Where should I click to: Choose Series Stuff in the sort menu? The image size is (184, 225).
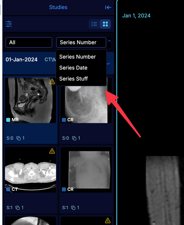73,79
